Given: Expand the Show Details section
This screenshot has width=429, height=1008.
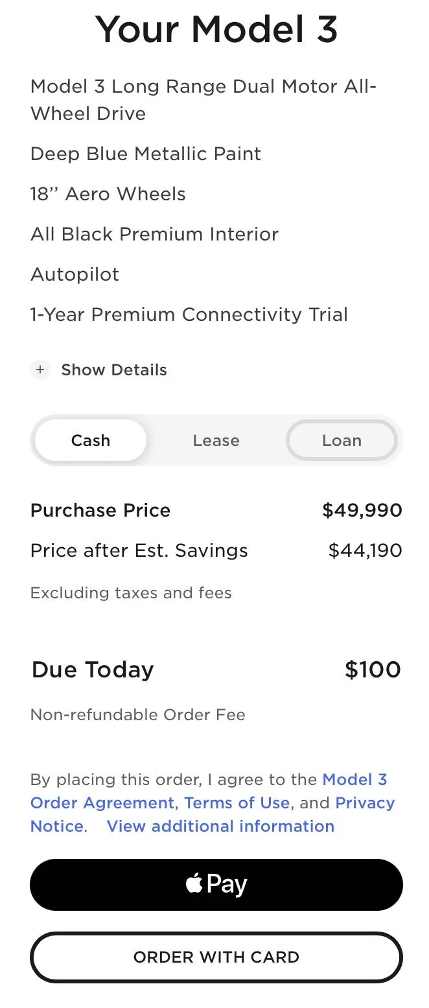Looking at the screenshot, I should tap(113, 369).
